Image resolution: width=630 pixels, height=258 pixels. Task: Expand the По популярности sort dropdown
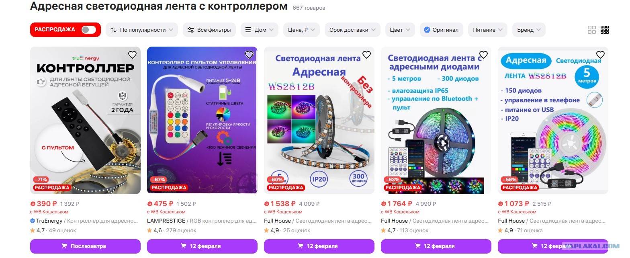(142, 30)
